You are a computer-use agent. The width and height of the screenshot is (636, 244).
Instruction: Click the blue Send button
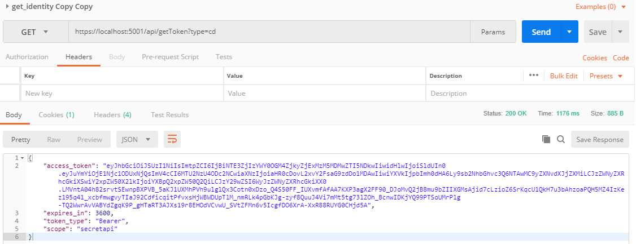[541, 32]
